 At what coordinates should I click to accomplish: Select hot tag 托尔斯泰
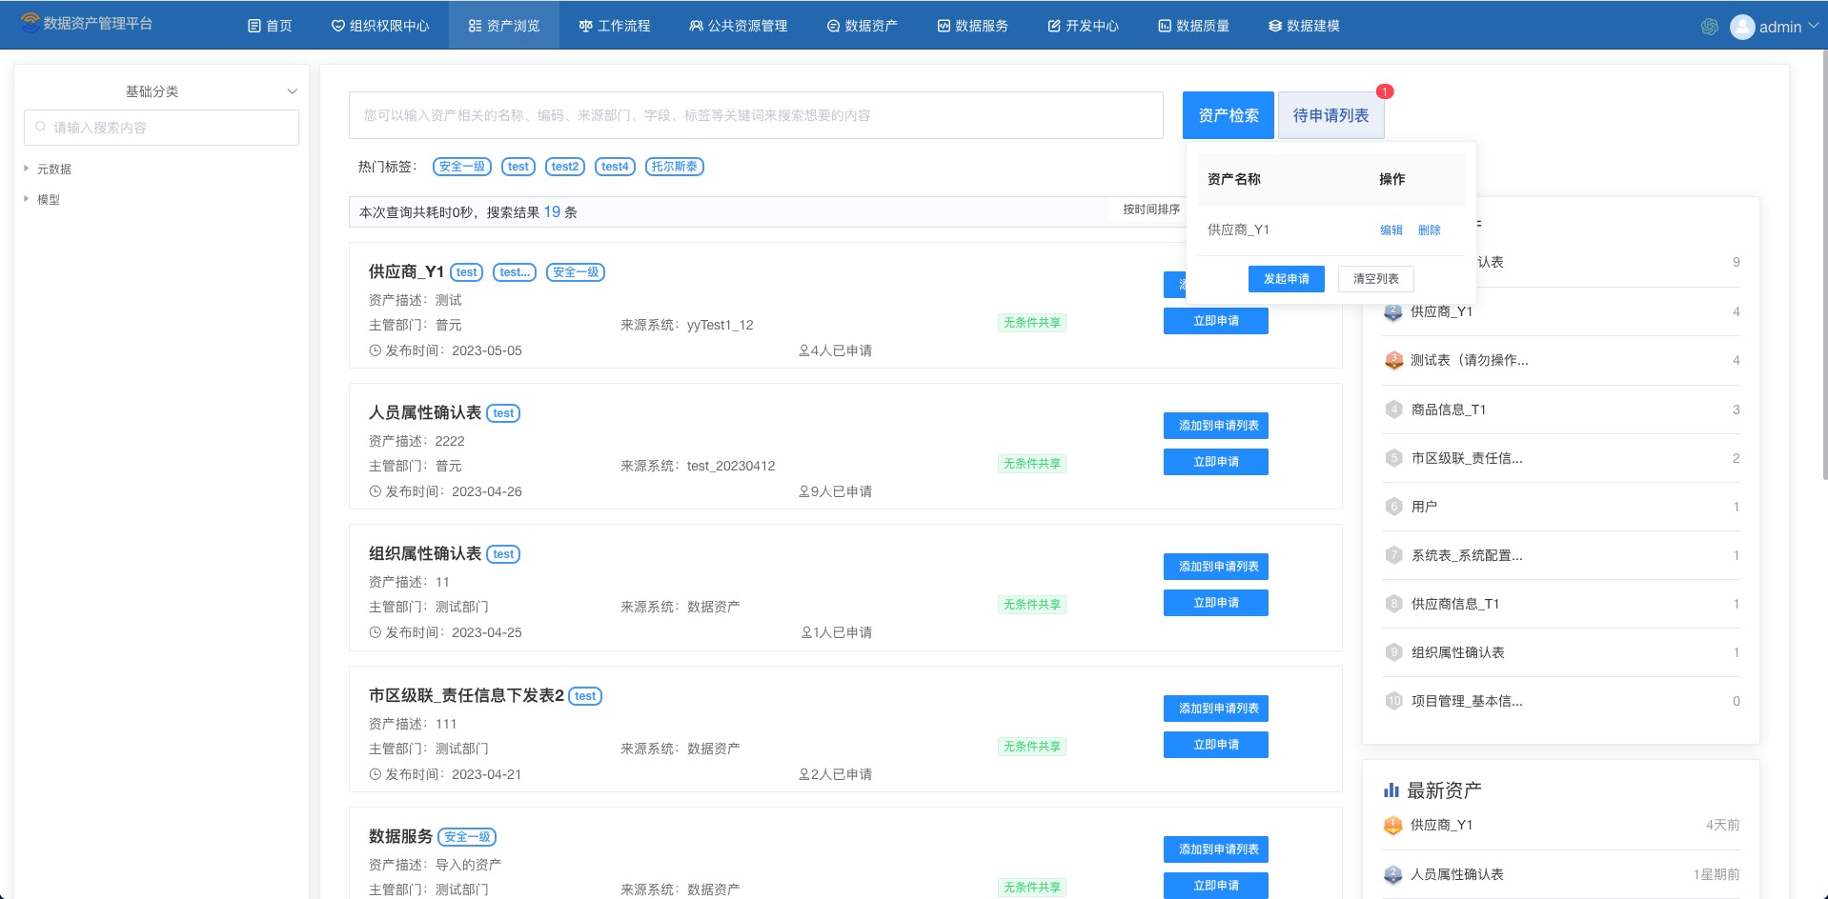click(675, 167)
